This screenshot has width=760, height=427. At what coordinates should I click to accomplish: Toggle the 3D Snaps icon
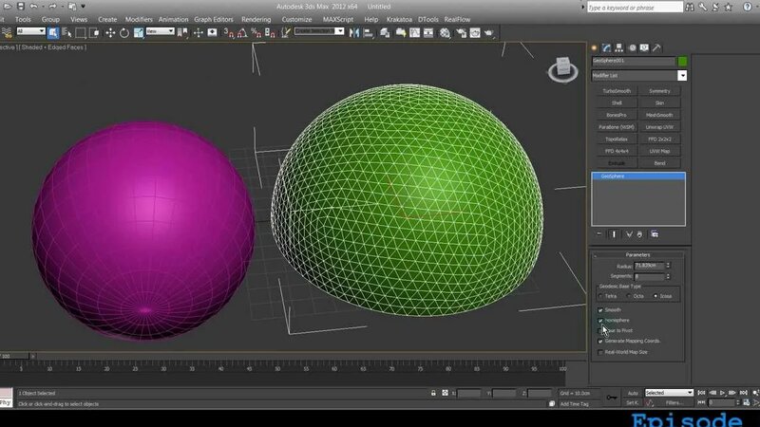pos(229,33)
